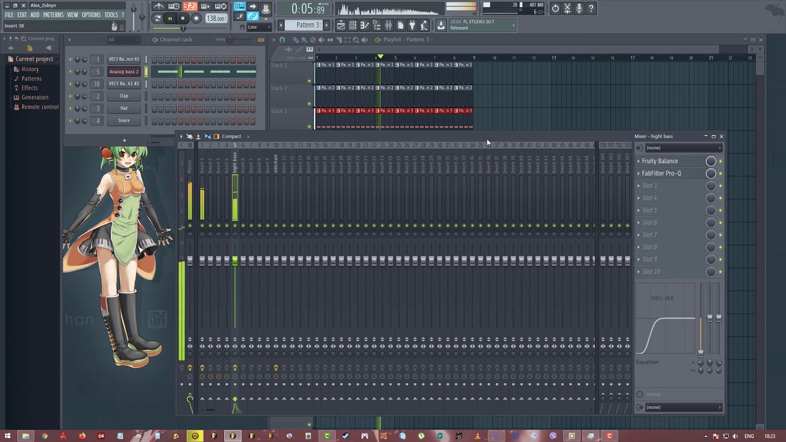
Task: Select the Hat channel button
Action: [x=124, y=108]
